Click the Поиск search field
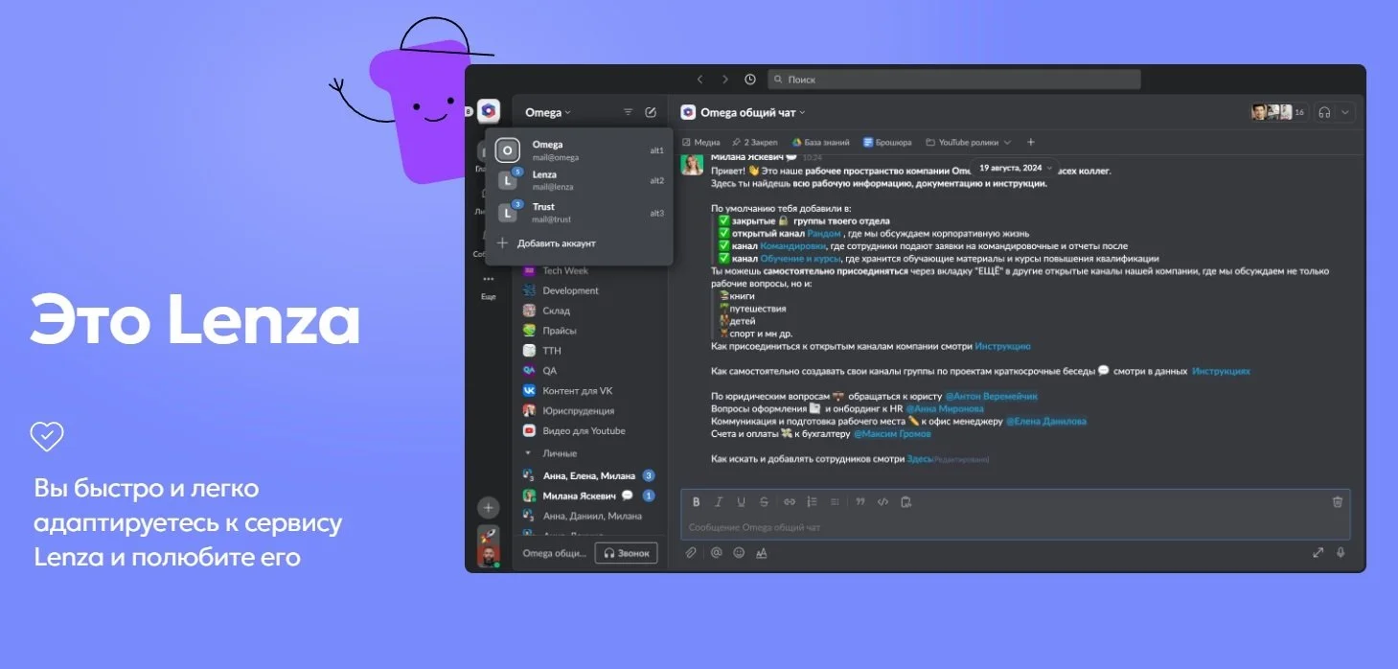Screen dimensions: 1398x669 [953, 80]
